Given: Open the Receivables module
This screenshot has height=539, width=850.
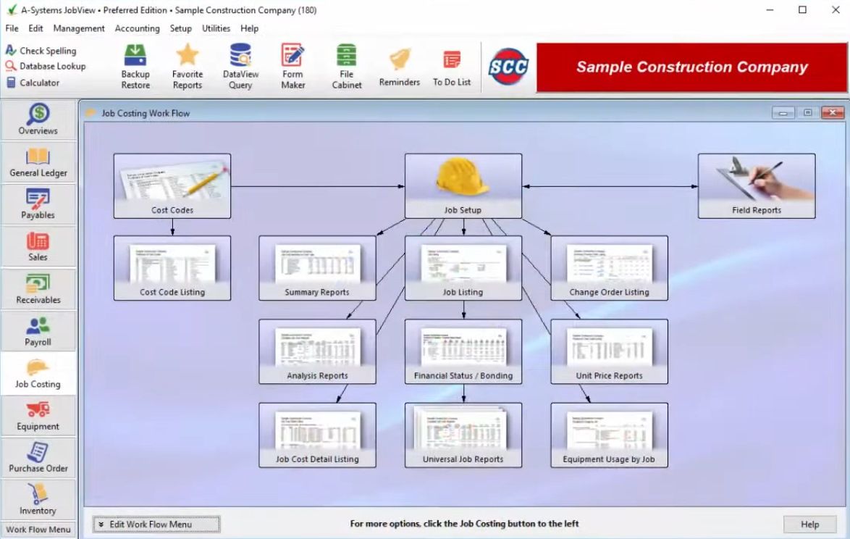Looking at the screenshot, I should coord(38,288).
